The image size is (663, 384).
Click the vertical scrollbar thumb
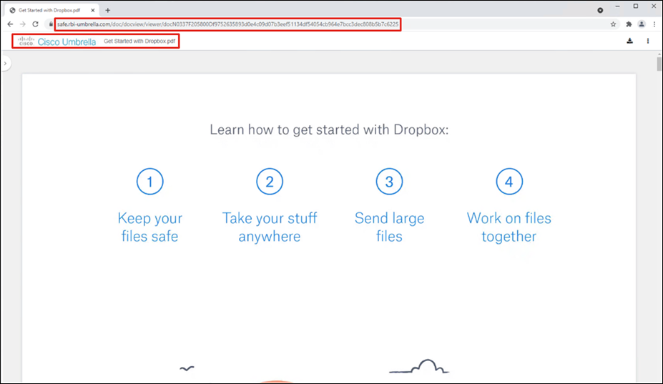(x=659, y=64)
